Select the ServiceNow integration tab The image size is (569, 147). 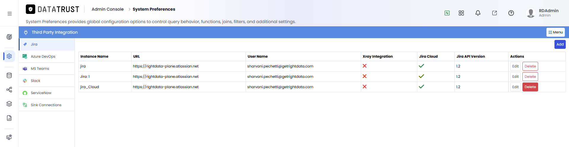47,93
